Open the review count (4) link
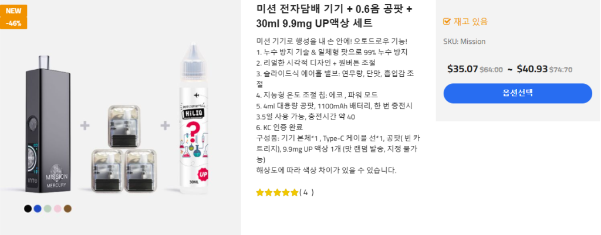The image size is (601, 235). click(x=306, y=193)
